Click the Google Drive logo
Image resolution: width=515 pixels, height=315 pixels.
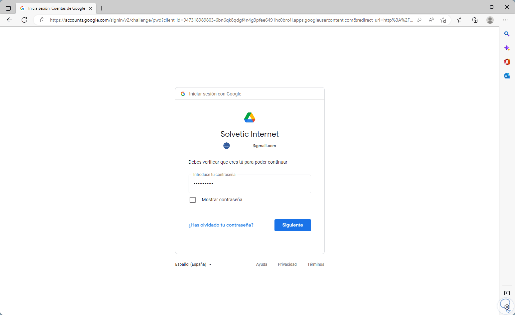250,117
